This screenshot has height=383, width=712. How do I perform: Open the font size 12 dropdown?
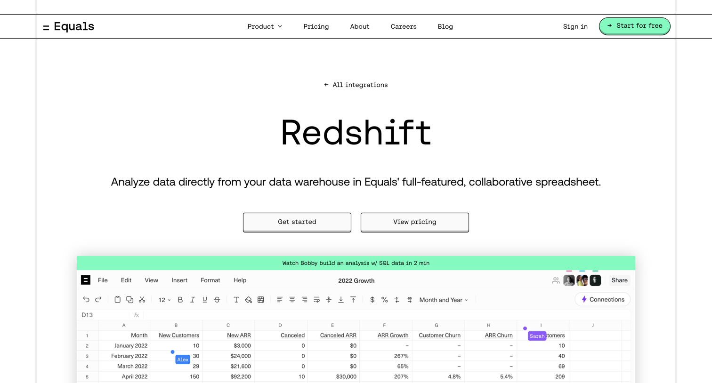pyautogui.click(x=164, y=300)
